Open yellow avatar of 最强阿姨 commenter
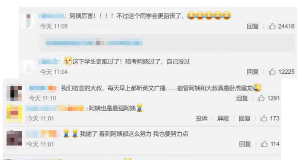The width and height of the screenshot is (300, 160). [x=14, y=114]
